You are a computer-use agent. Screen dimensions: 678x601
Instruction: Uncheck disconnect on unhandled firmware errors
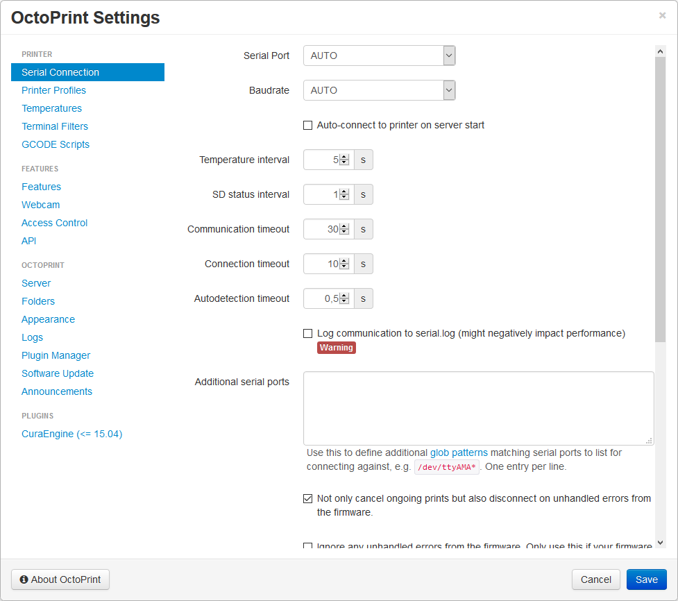coord(307,498)
